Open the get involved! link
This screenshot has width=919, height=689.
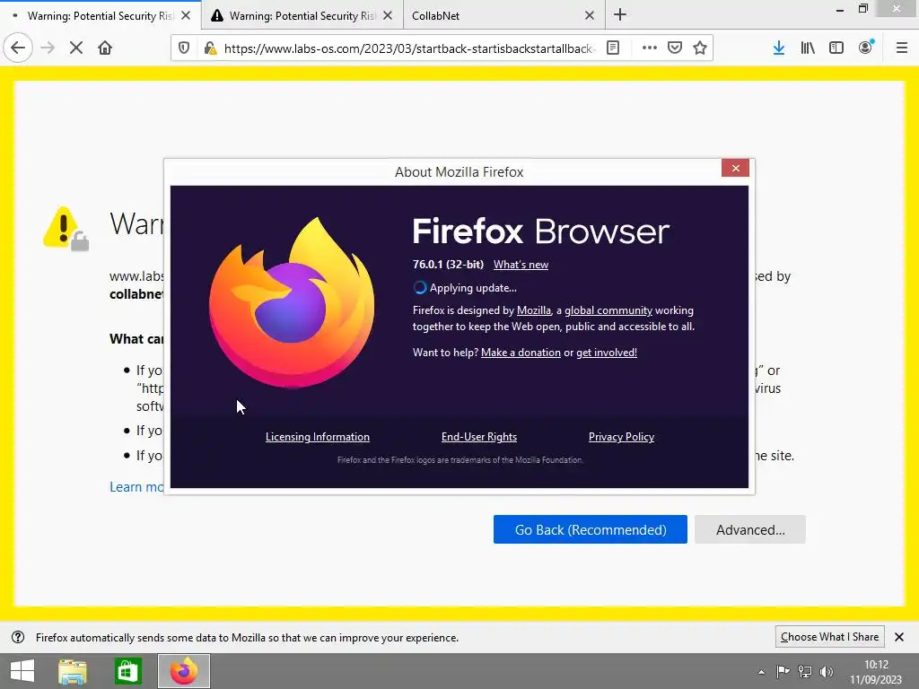pyautogui.click(x=607, y=353)
